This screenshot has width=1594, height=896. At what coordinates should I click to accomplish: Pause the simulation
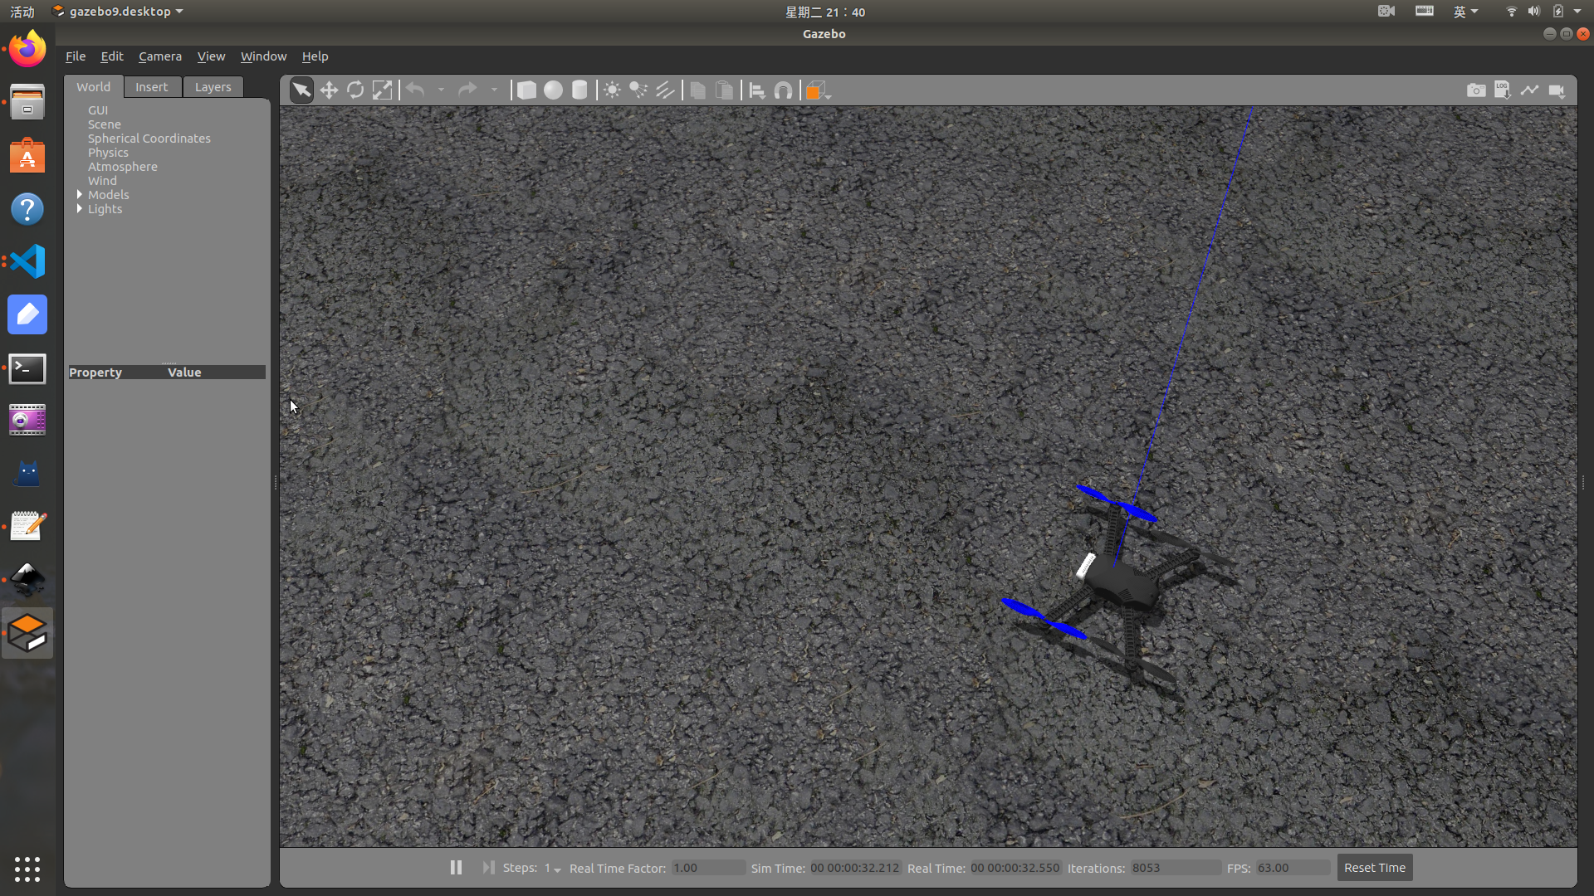coord(456,868)
